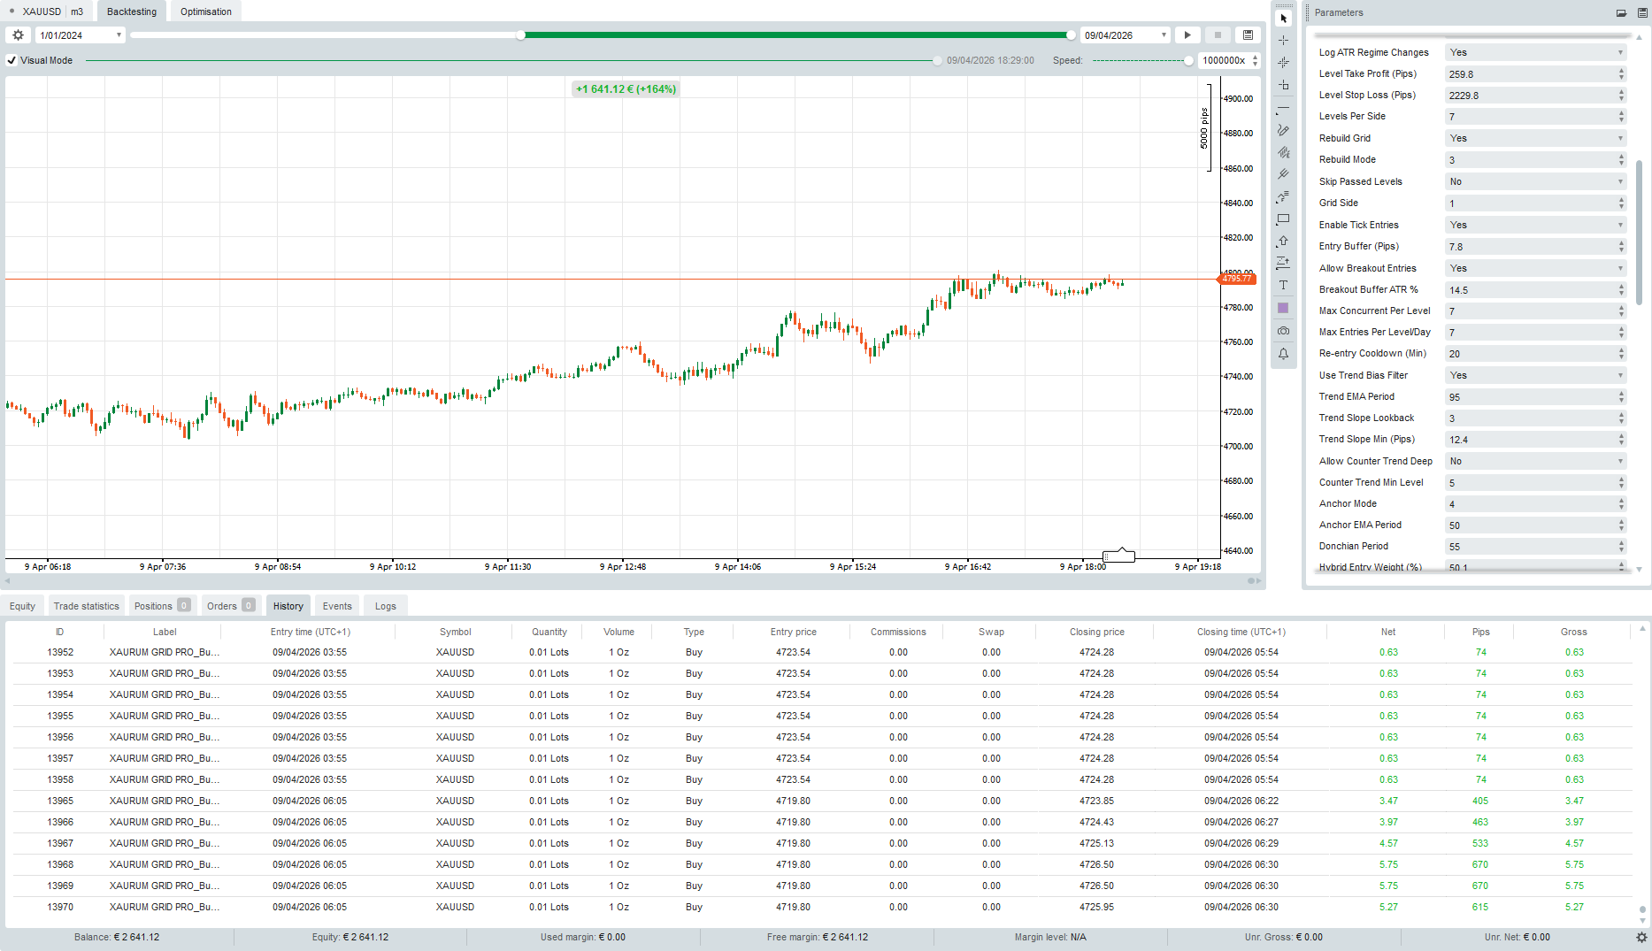Change Use Trend Bias Filter to No

point(1535,375)
